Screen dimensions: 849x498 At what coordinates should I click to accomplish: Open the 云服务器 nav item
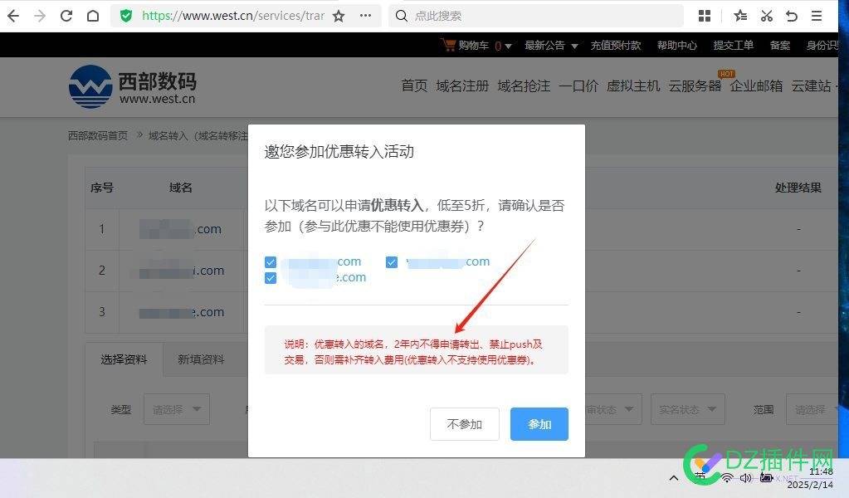coord(695,85)
